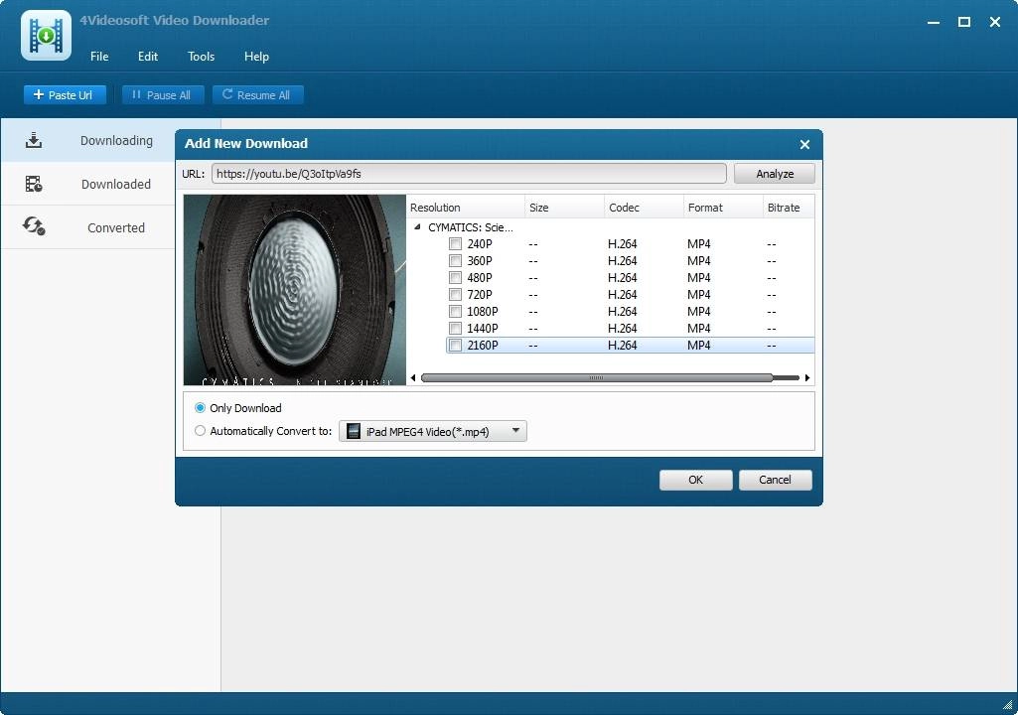Check the 360P resolution checkbox
This screenshot has height=715, width=1018.
click(x=455, y=261)
